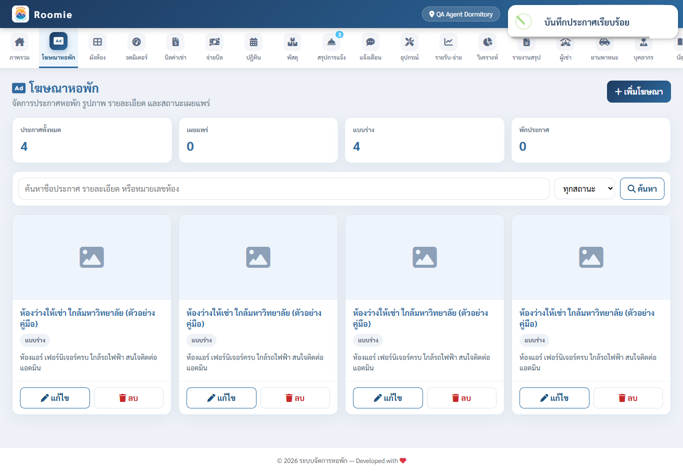The width and height of the screenshot is (683, 473).
Task: Open รายรับ-จ่าย line chart icon
Action: pyautogui.click(x=448, y=42)
